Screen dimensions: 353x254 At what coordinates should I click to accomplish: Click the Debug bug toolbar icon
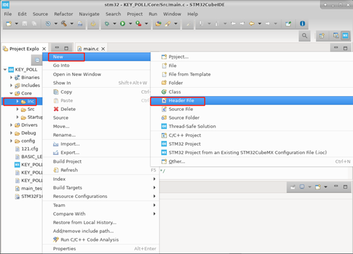click(x=107, y=24)
